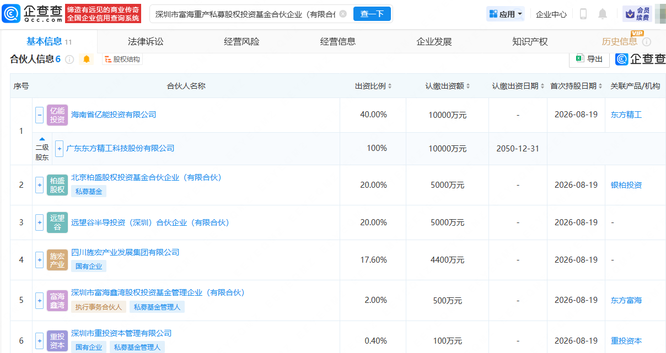Image resolution: width=666 pixels, height=353 pixels.
Task: Click the orange bell monitor icon
Action: pyautogui.click(x=87, y=59)
